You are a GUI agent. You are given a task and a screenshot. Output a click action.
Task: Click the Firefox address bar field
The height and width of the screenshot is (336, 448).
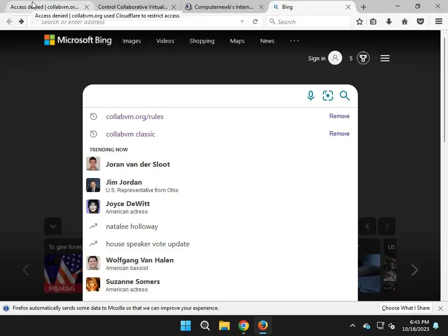[x=139, y=22]
